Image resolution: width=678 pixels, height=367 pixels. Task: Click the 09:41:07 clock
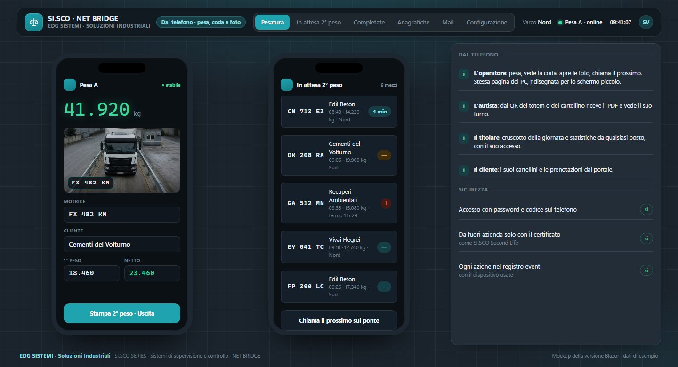(621, 22)
